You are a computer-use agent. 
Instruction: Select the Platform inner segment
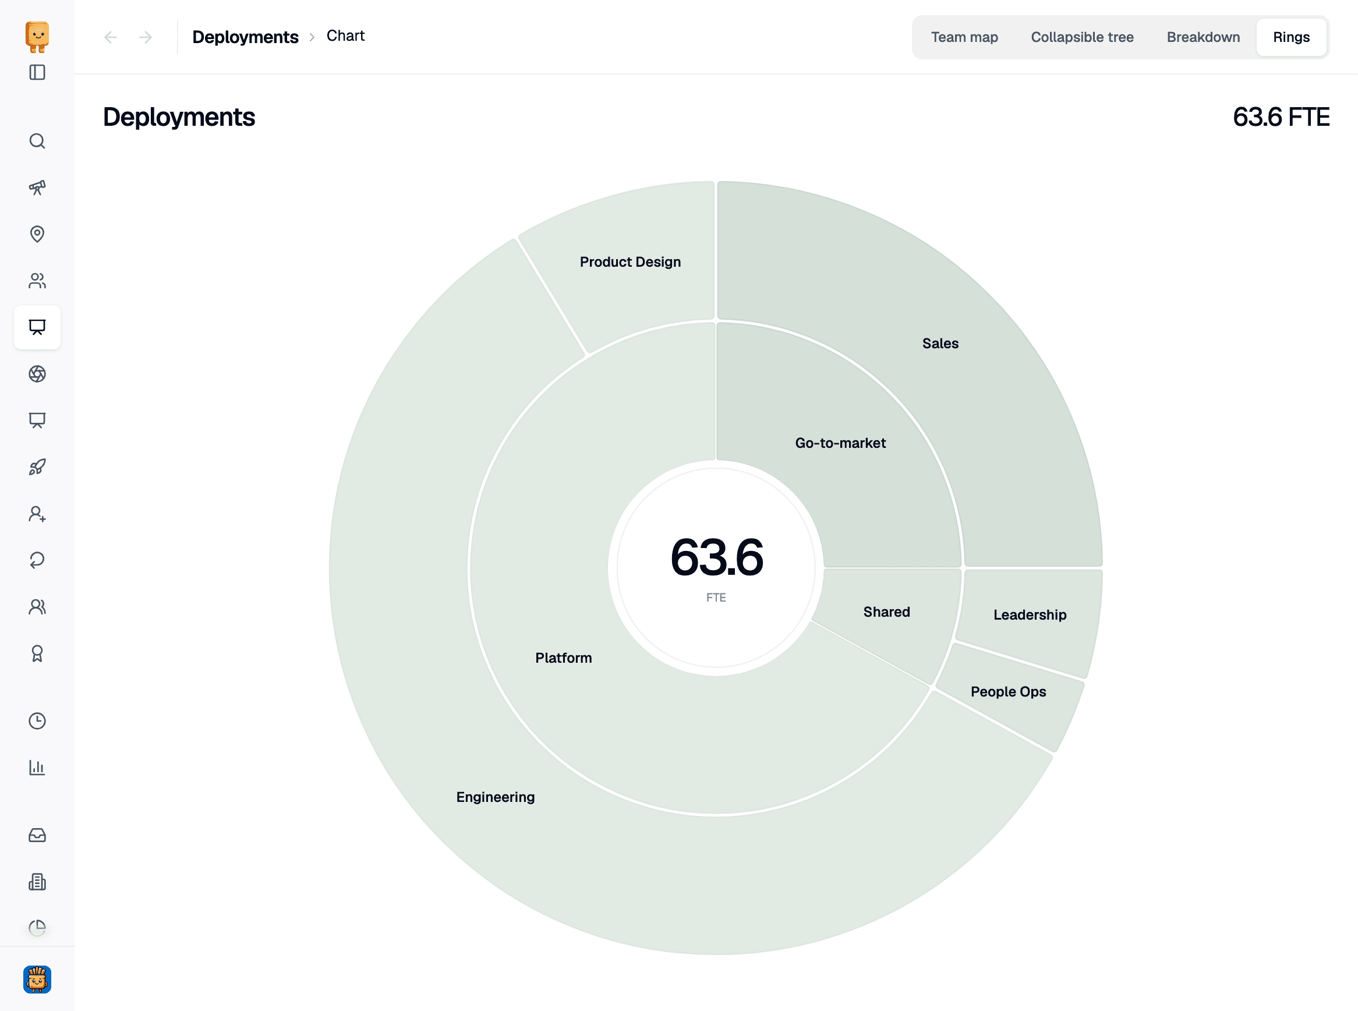(x=563, y=658)
